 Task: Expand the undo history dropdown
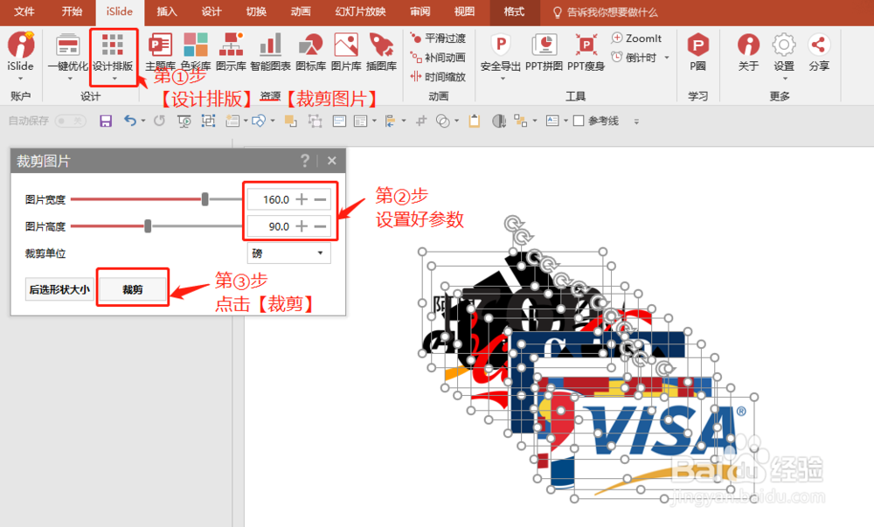click(143, 121)
